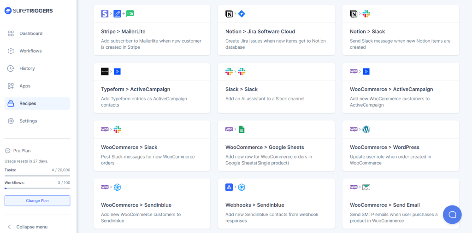The height and width of the screenshot is (233, 472).
Task: Open the Stripe > MailerLite recipe
Action: coord(152,32)
